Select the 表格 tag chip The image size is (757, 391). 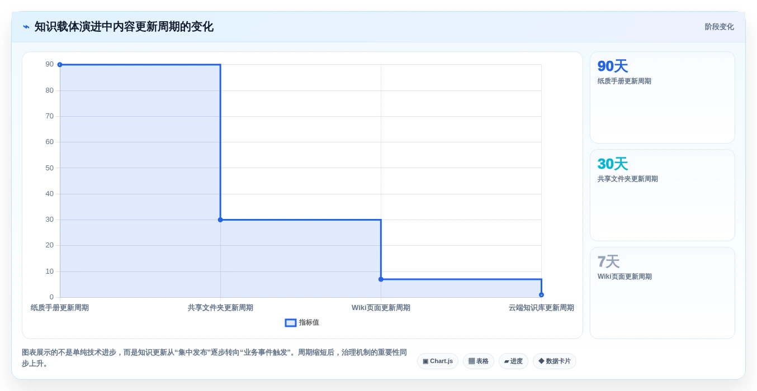pos(479,361)
